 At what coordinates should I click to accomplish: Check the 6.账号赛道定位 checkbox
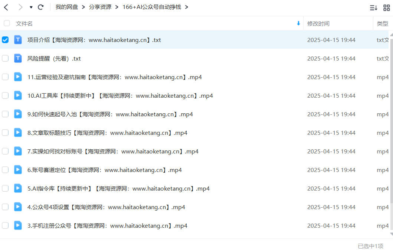pos(5,170)
